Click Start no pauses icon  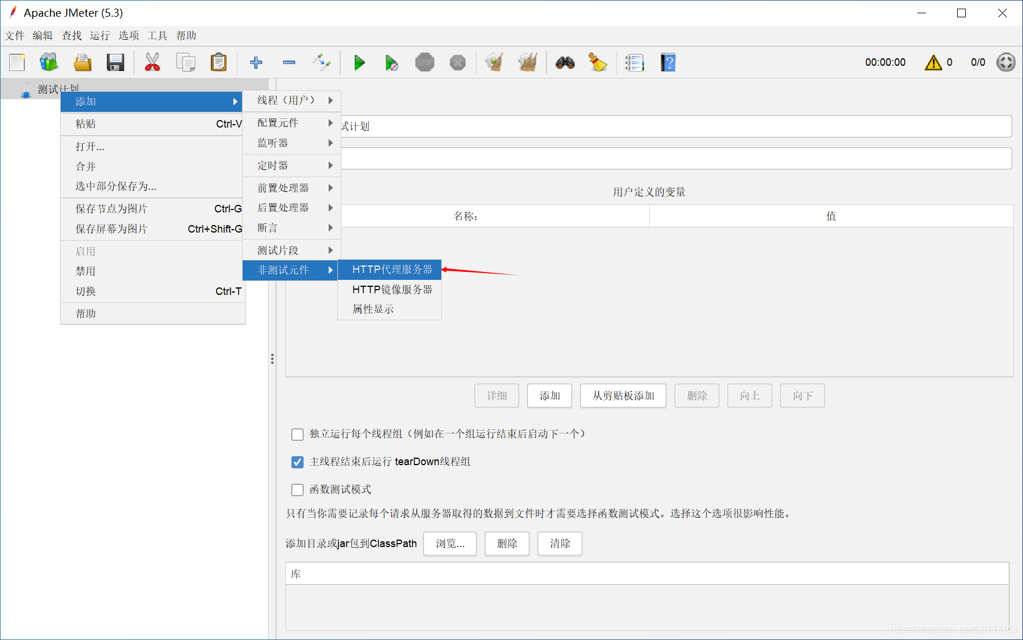pos(392,62)
